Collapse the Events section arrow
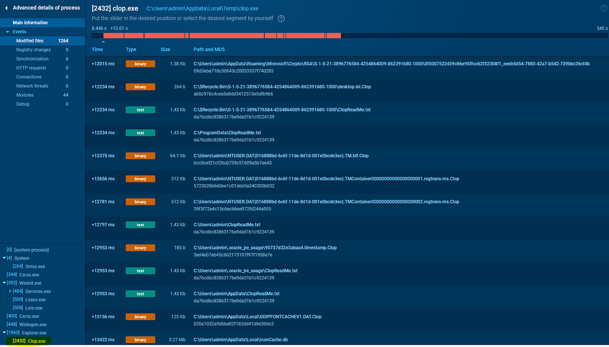The width and height of the screenshot is (609, 347). pyautogui.click(x=7, y=32)
